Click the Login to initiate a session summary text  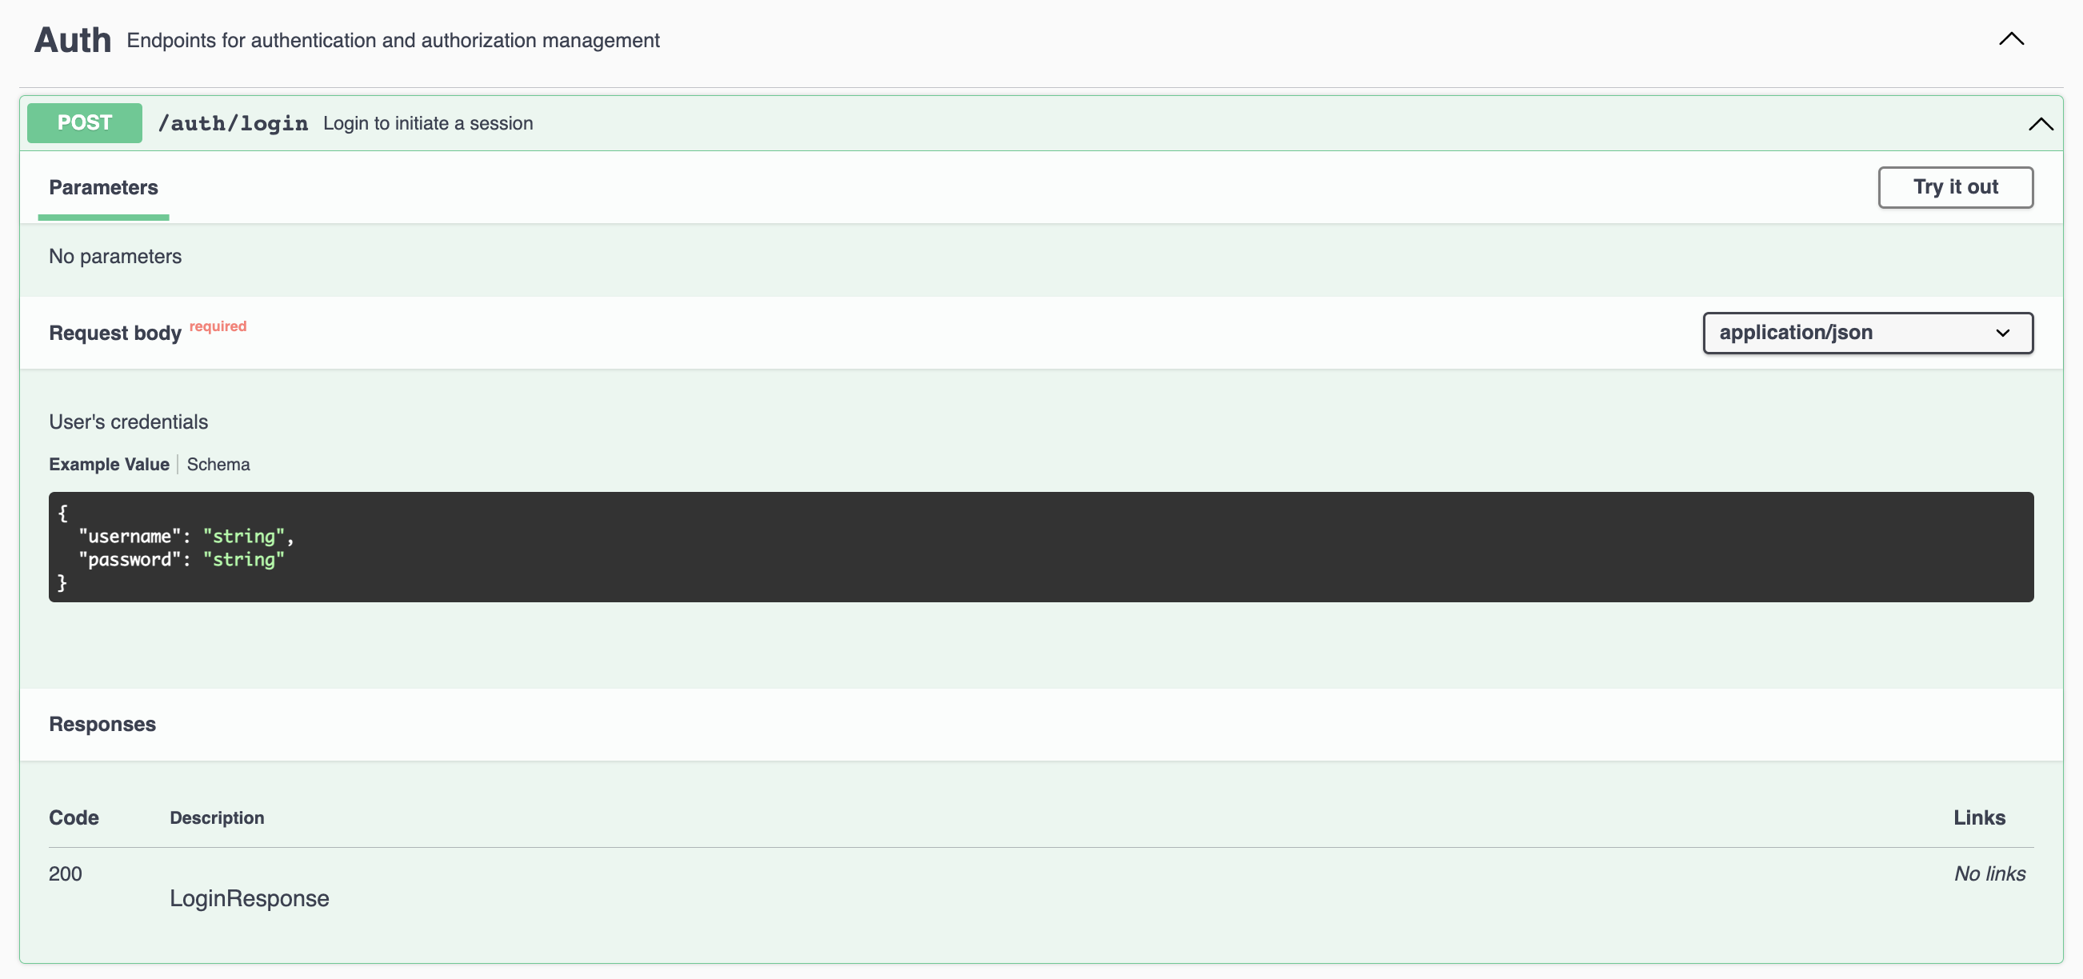click(x=428, y=123)
